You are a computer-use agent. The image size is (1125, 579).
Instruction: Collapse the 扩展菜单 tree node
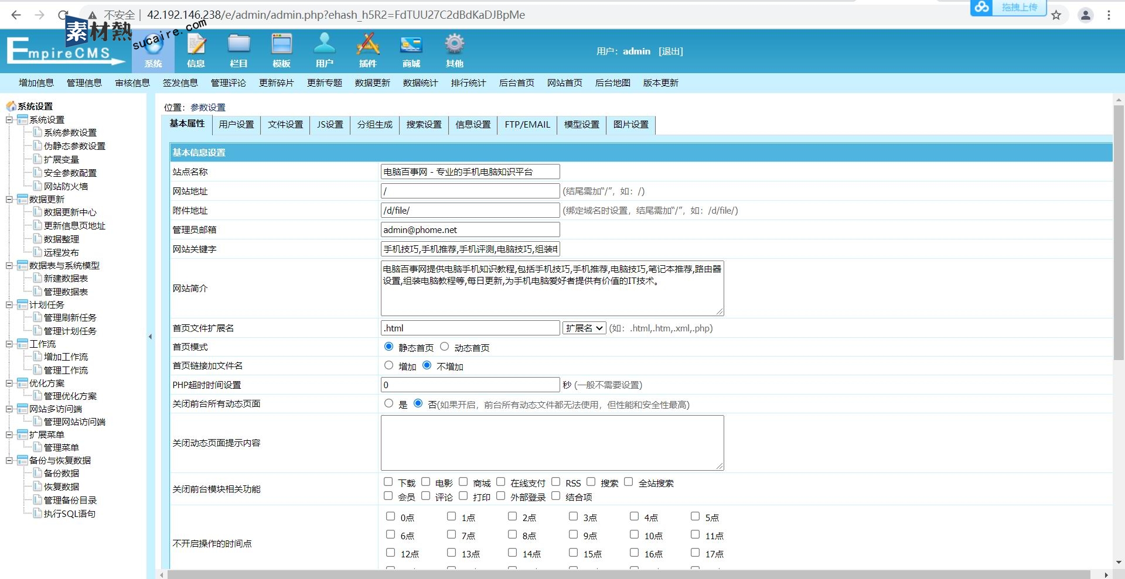point(9,434)
